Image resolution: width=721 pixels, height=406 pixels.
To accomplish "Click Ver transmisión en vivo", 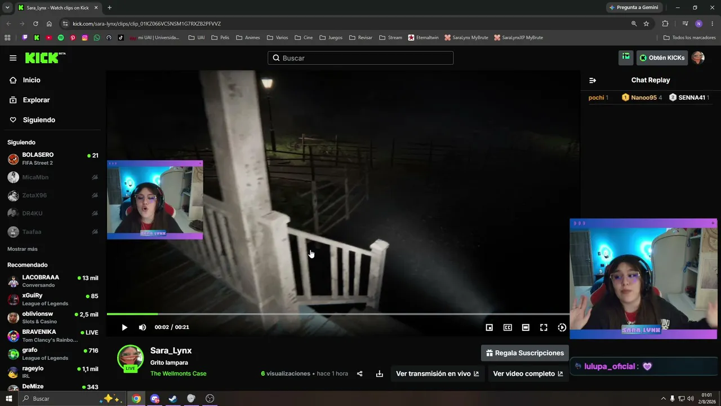I will (x=438, y=374).
